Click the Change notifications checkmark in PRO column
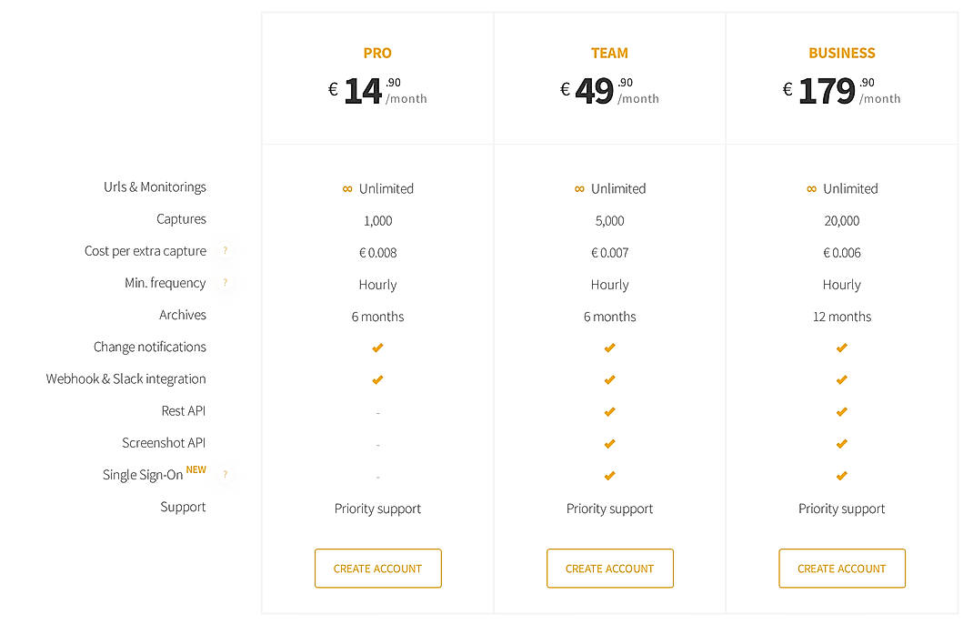The width and height of the screenshot is (973, 625). pyautogui.click(x=377, y=348)
